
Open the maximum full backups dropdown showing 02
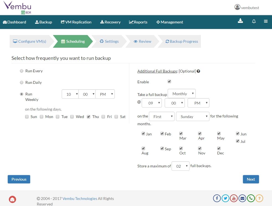pyautogui.click(x=181, y=166)
